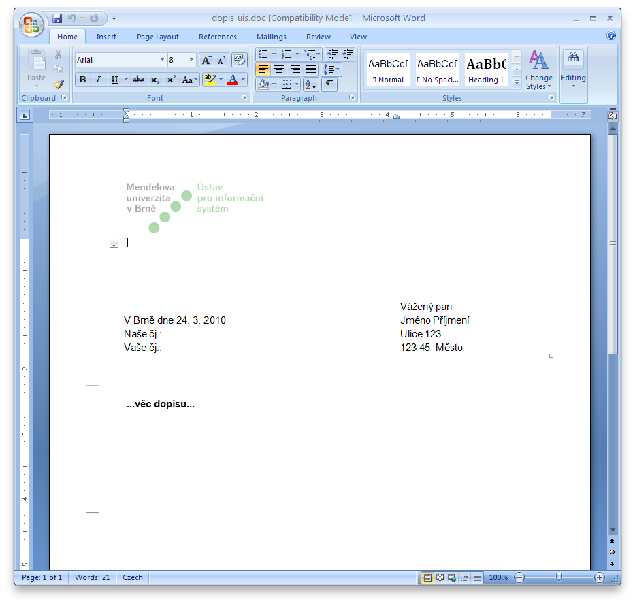Click the Grow Font icon
The image size is (635, 606).
pyautogui.click(x=207, y=60)
